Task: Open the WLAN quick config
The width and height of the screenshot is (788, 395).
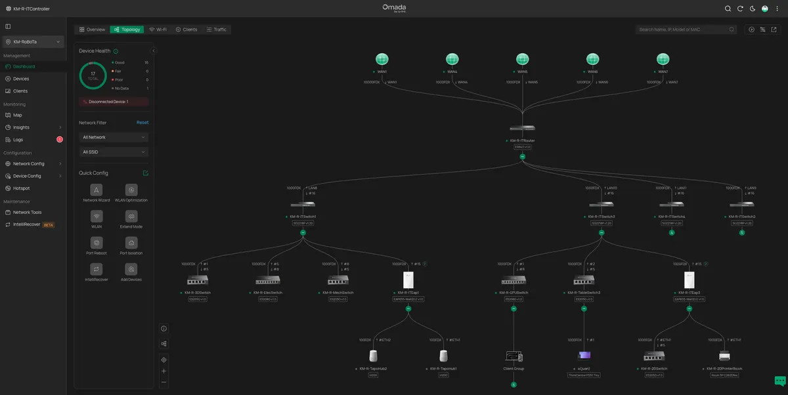Action: click(96, 216)
